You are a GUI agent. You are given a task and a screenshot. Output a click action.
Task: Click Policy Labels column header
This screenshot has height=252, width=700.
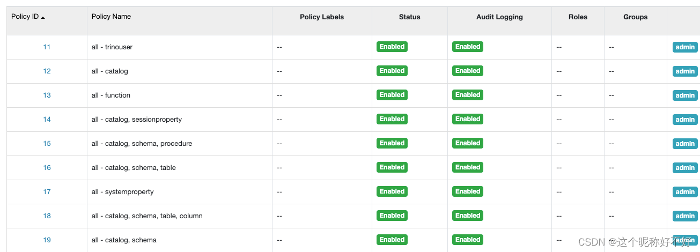(322, 17)
